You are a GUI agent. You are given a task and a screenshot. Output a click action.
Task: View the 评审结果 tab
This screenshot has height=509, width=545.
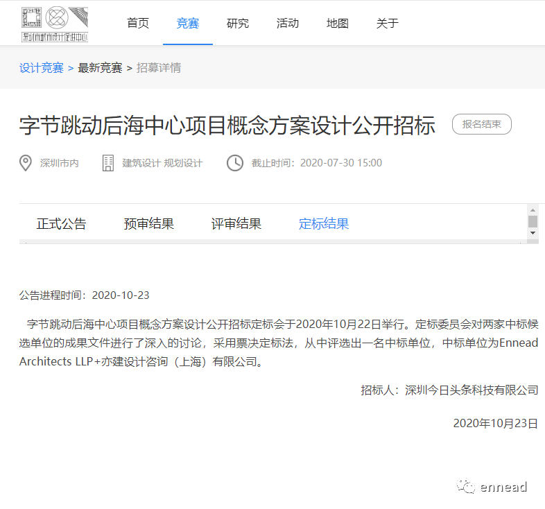(236, 223)
